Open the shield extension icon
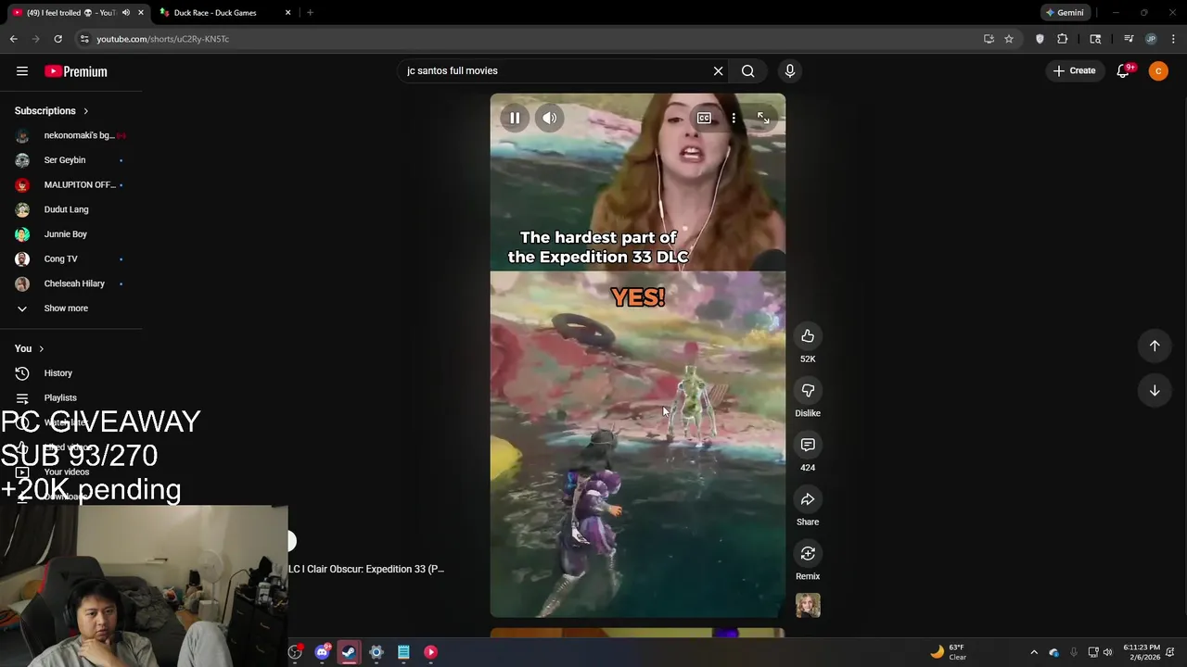The height and width of the screenshot is (667, 1187). (1040, 39)
